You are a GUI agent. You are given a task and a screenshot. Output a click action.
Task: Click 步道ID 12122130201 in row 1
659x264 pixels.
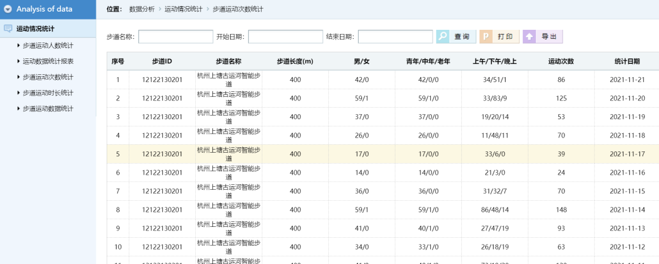tap(162, 80)
